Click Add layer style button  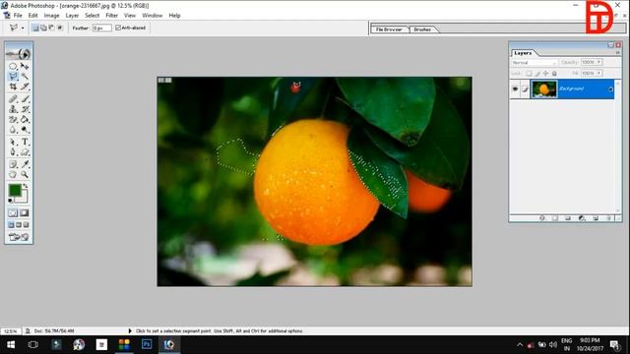[x=542, y=218]
